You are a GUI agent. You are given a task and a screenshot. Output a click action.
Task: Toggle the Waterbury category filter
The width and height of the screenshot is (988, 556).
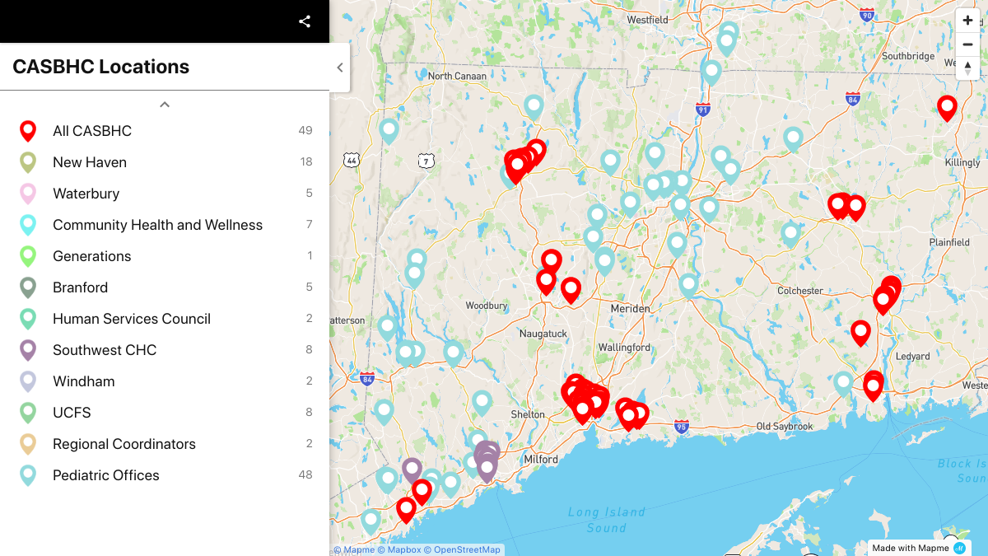click(86, 194)
